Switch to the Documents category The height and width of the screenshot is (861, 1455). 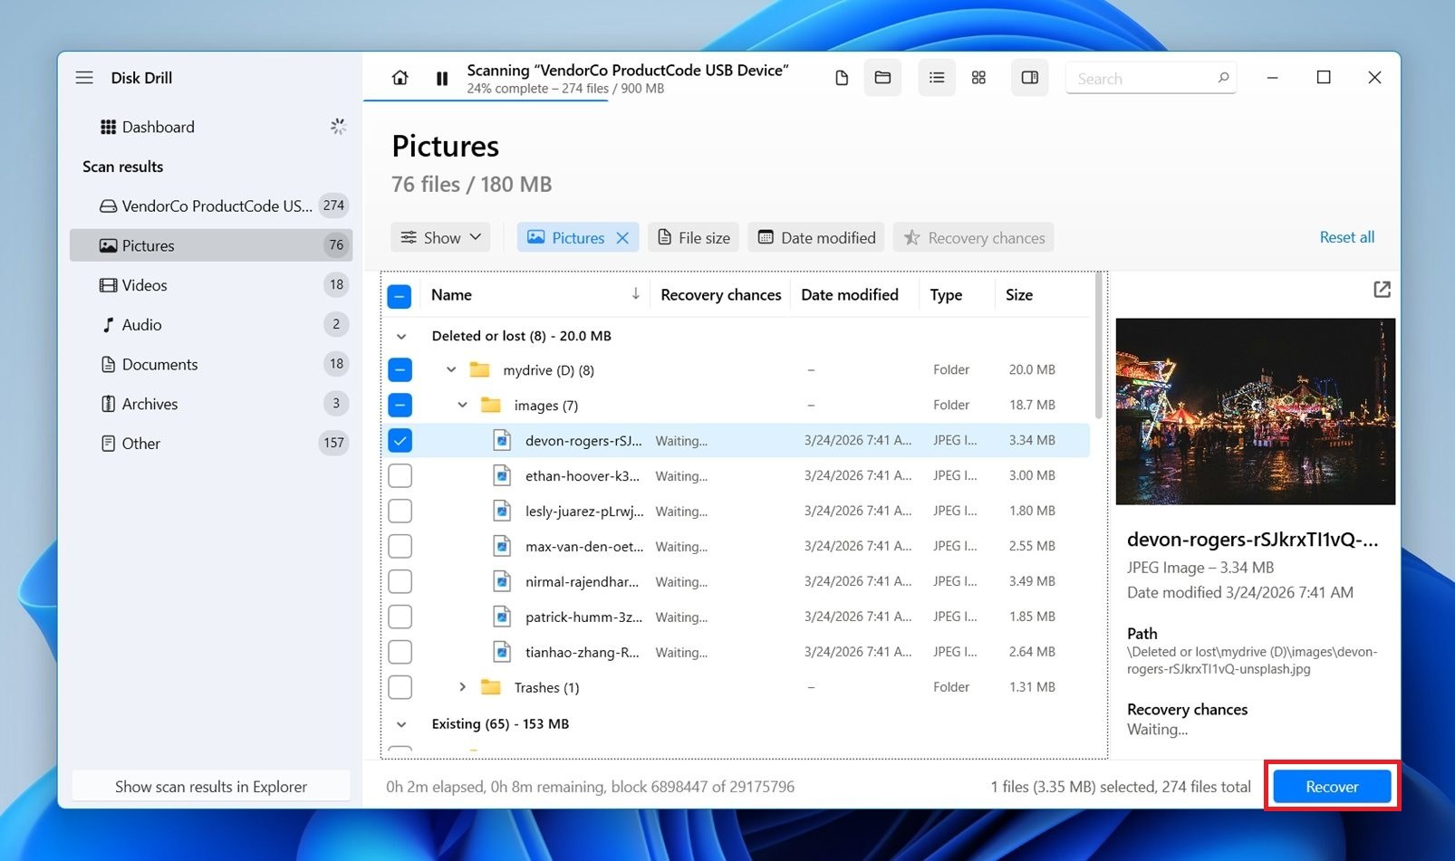pos(159,364)
